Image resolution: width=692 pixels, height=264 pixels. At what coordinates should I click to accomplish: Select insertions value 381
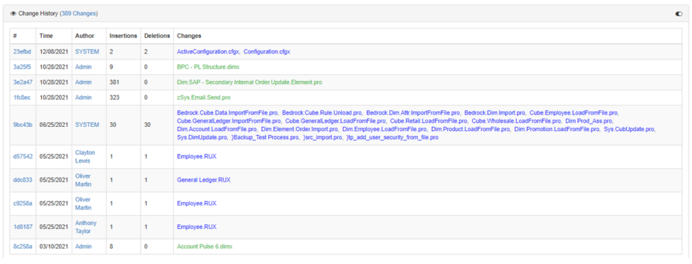pos(114,82)
